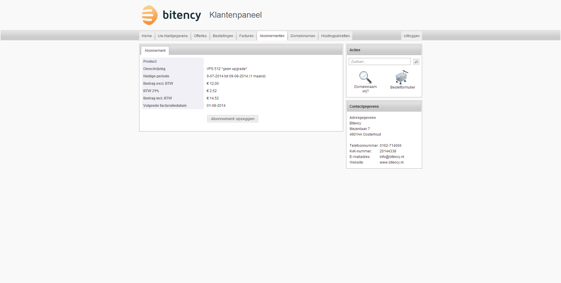Viewport: 561px width, 283px height.
Task: Select the Abonnementen tab
Action: click(x=272, y=36)
